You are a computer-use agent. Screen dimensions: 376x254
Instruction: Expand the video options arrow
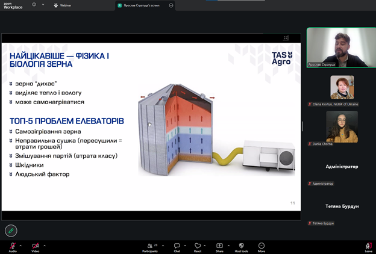(x=44, y=245)
